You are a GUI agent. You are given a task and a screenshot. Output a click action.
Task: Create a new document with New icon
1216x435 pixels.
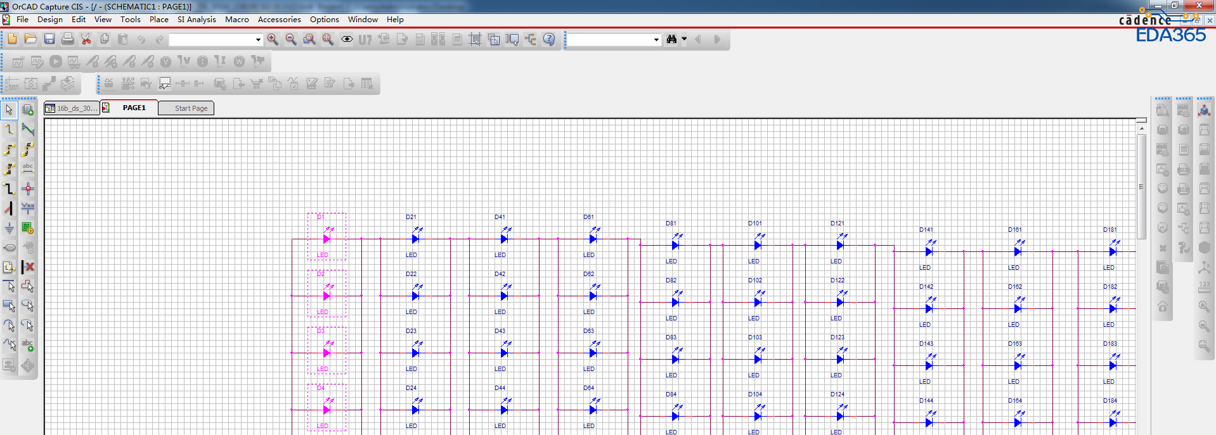12,39
